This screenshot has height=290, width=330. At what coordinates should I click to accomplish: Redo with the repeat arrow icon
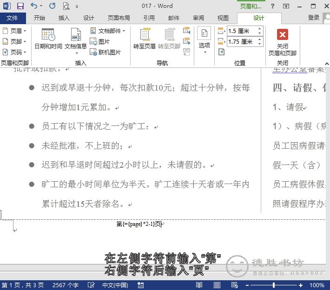coord(52,6)
